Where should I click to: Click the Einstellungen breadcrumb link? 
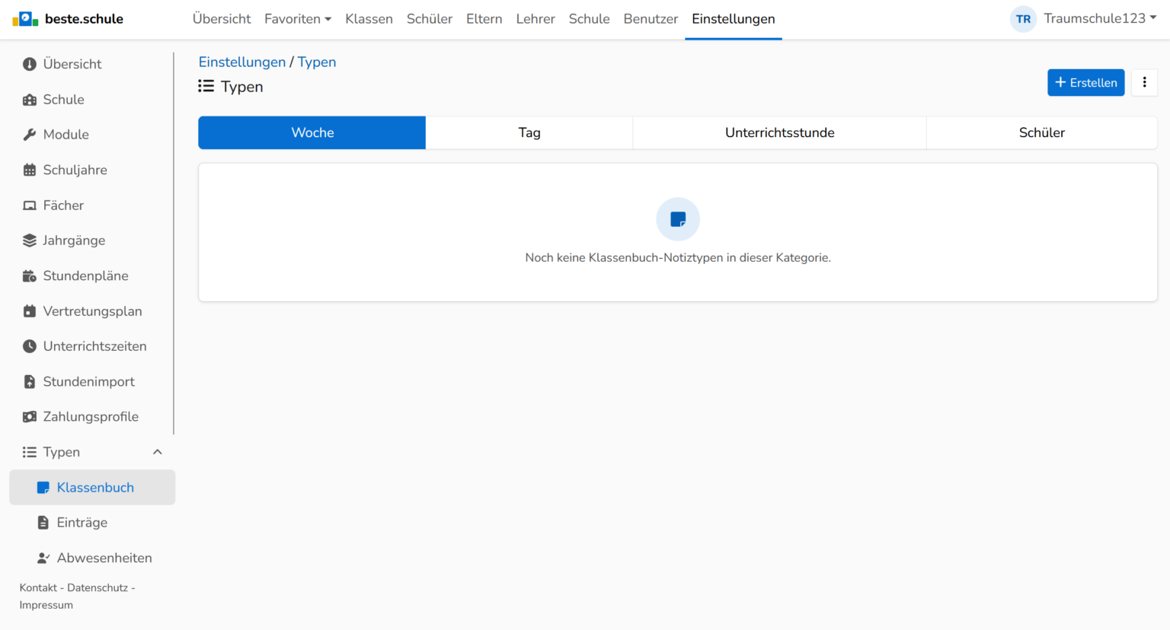(242, 62)
